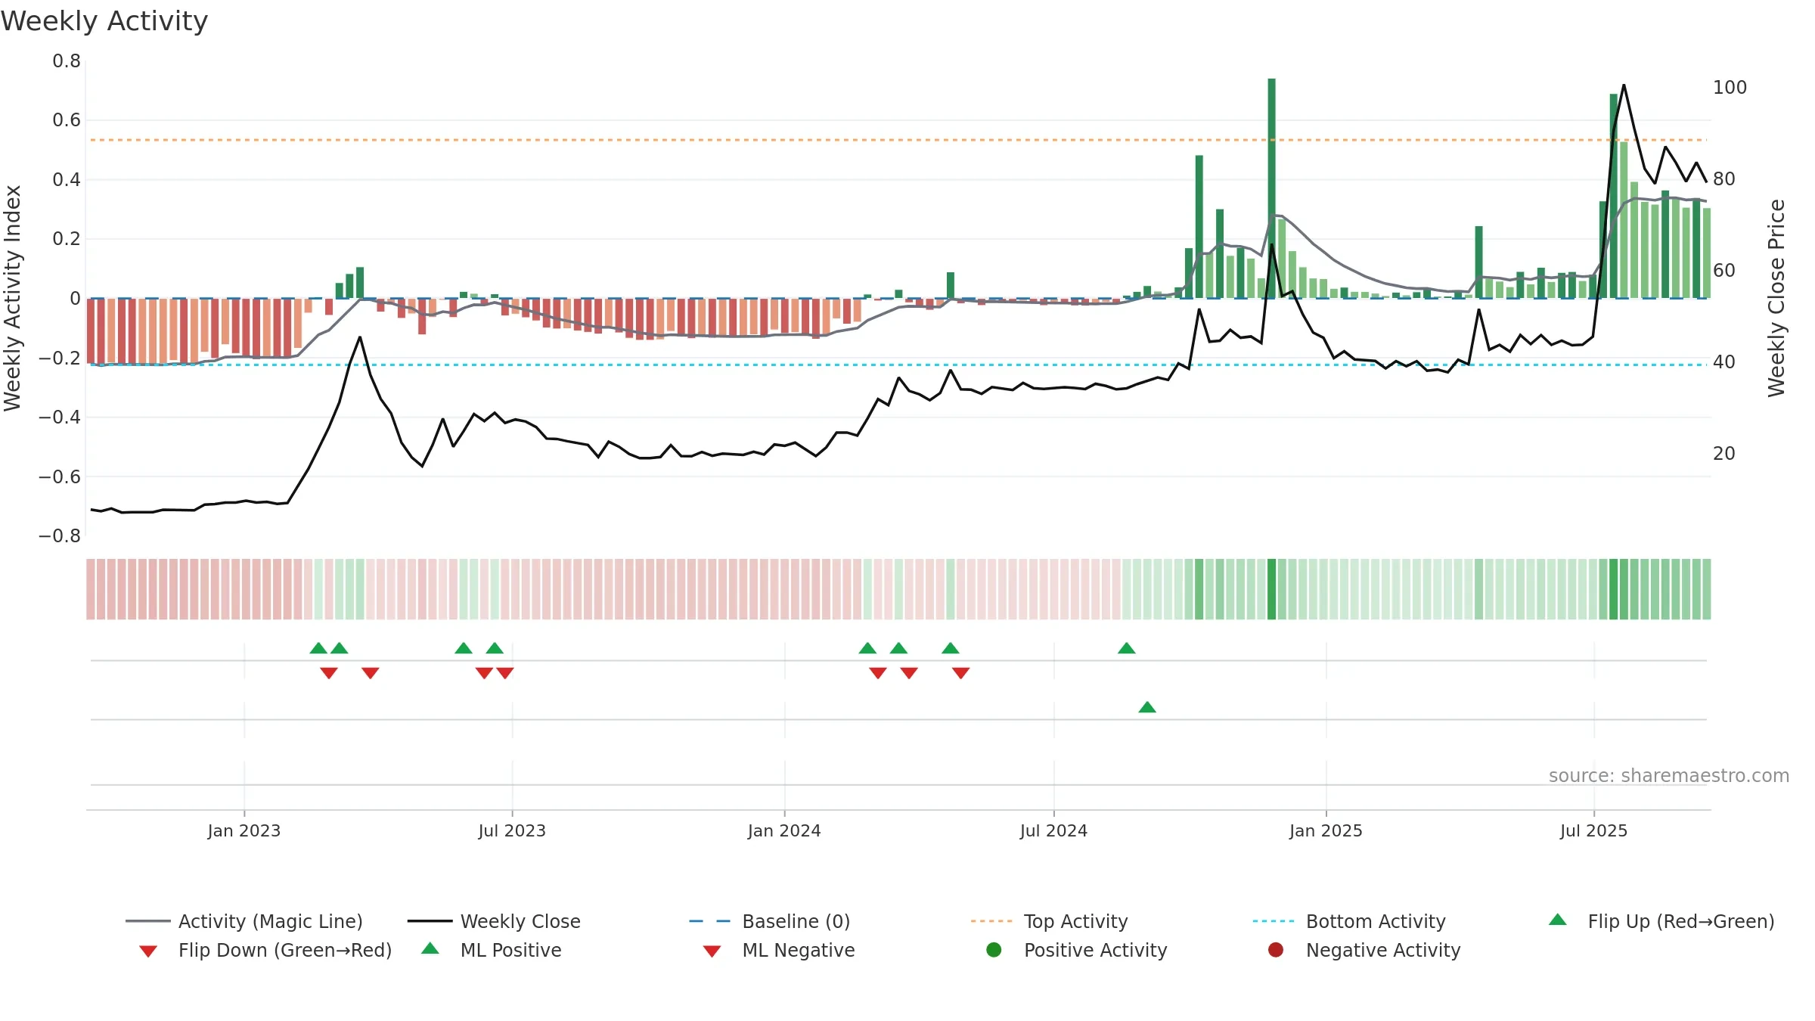The height and width of the screenshot is (1021, 1815).
Task: Click the 100 right axis tick label
Action: [x=1730, y=88]
